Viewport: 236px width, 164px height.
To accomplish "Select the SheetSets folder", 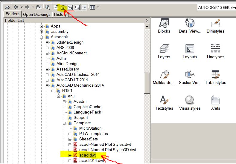I will (x=88, y=139).
